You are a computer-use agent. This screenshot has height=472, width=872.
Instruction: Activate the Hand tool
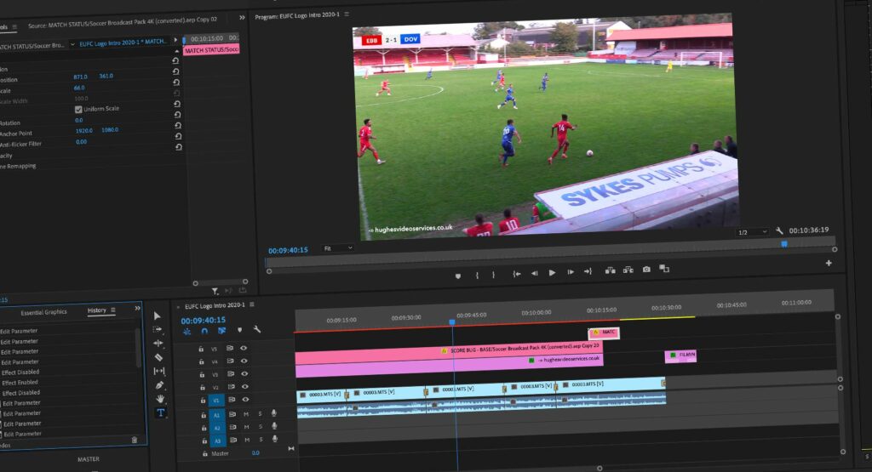(160, 399)
